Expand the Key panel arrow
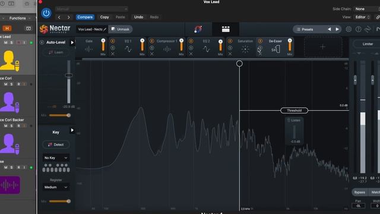This screenshot has width=380, height=214. click(72, 130)
